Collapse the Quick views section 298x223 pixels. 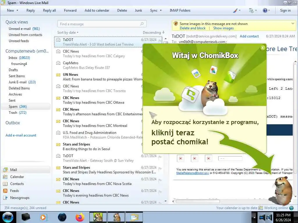[x=17, y=22]
